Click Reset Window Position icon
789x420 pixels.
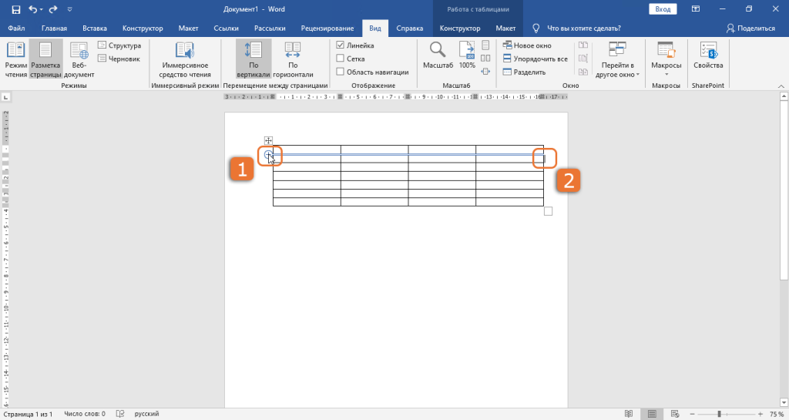point(583,72)
